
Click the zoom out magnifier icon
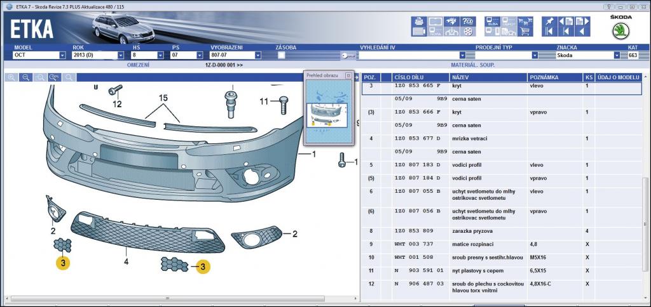25,77
